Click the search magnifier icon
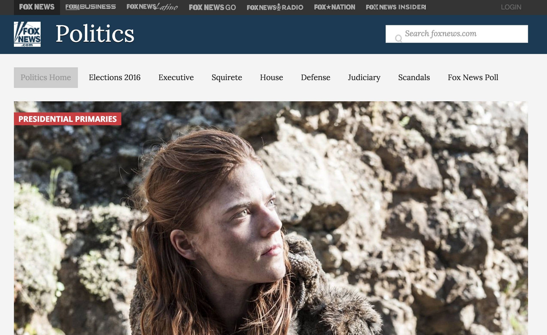 tap(398, 38)
